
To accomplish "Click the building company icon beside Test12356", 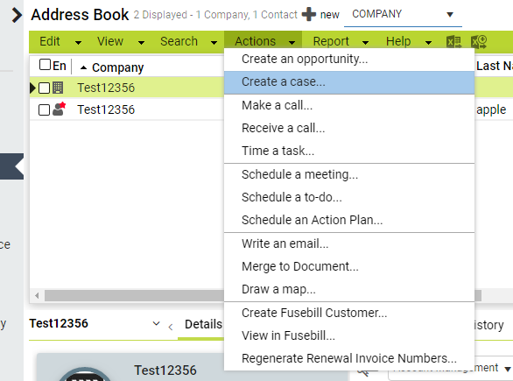I will (58, 88).
